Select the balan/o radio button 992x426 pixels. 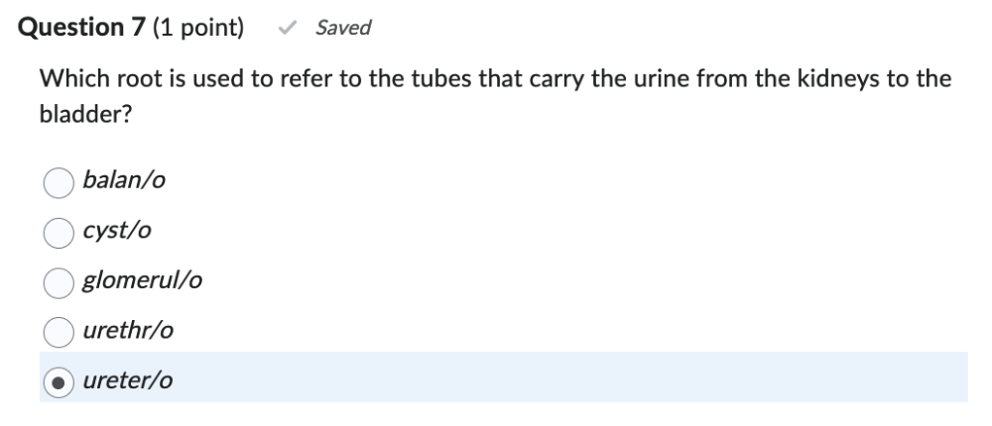[59, 181]
